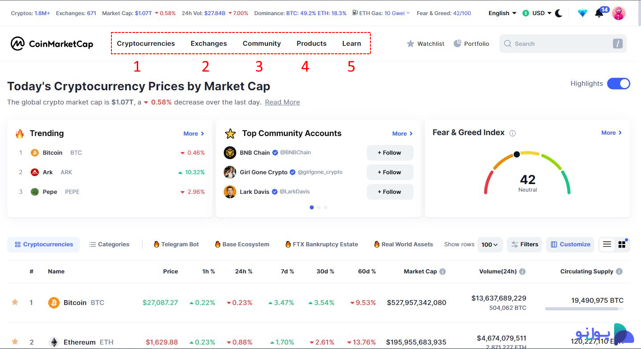Expand Fear & Greed Index More
This screenshot has height=349, width=641.
[x=612, y=132]
